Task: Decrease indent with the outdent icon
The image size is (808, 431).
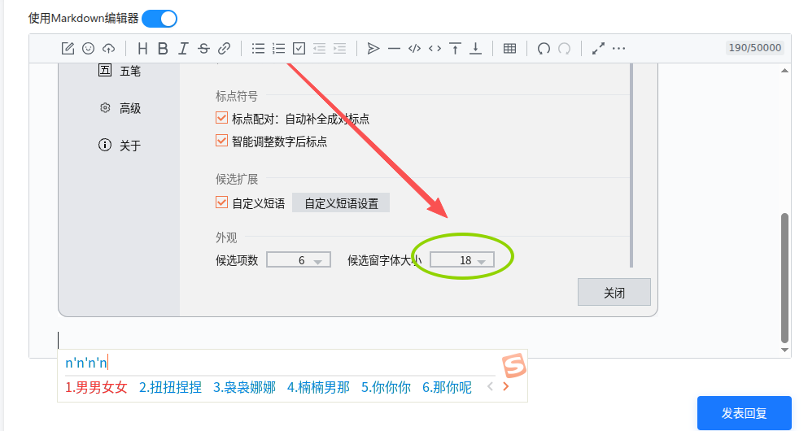Action: (x=320, y=49)
